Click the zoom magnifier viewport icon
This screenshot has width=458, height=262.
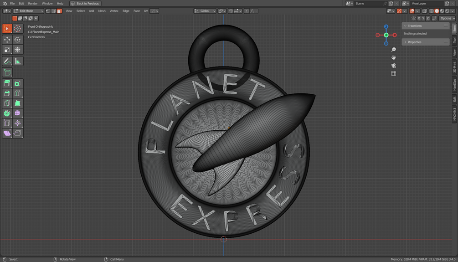pyautogui.click(x=393, y=50)
